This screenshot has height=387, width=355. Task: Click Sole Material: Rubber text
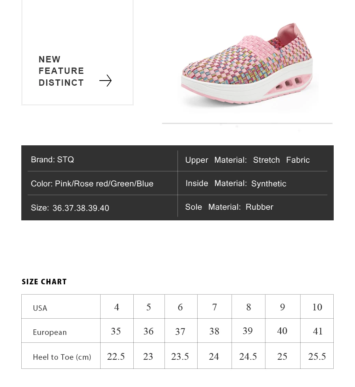pos(229,207)
